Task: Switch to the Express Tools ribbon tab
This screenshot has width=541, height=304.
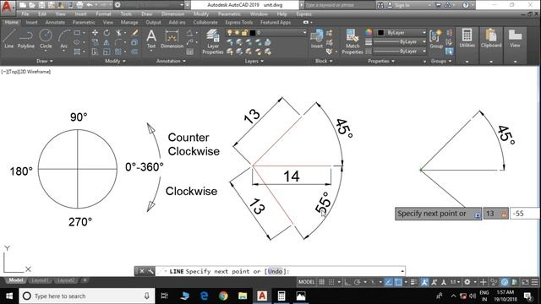Action: coord(238,23)
